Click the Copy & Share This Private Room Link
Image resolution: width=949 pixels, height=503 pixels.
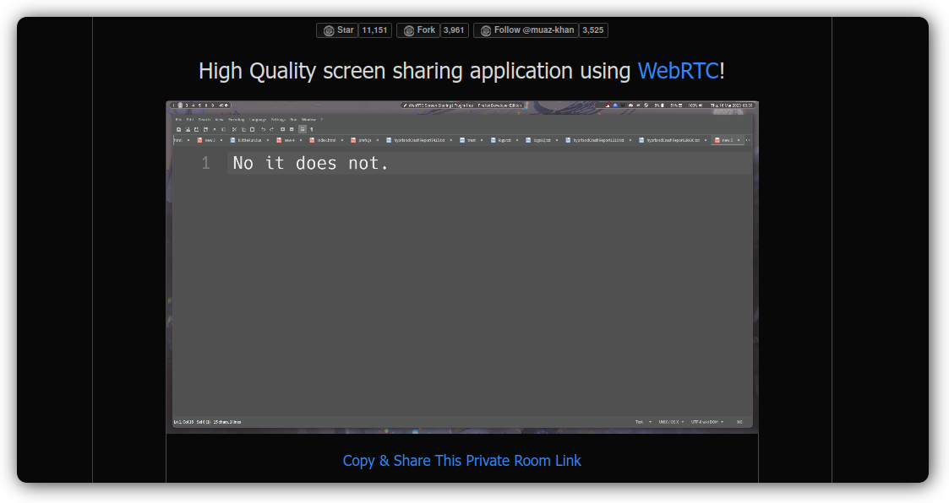click(461, 461)
